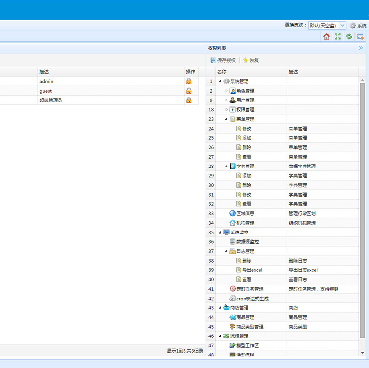Click the close-tabs window icon
This screenshot has height=368, width=369.
pos(360,36)
